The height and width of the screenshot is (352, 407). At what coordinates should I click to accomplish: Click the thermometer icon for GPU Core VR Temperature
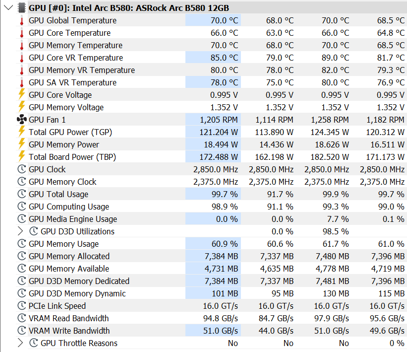[x=22, y=58]
